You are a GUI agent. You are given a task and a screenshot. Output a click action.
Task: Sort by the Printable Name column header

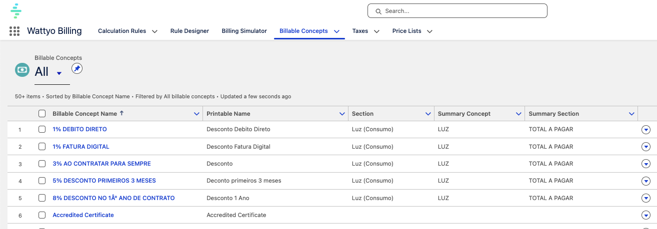(228, 114)
